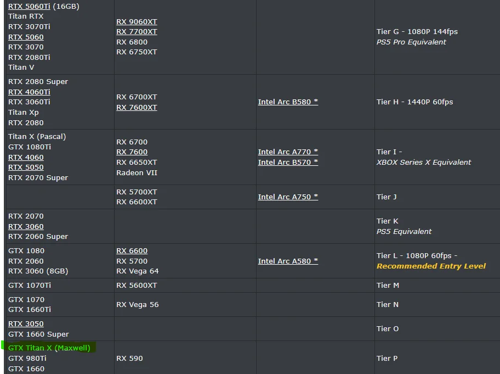Click the RTX 3060 link
500x374 pixels.
[x=26, y=227]
